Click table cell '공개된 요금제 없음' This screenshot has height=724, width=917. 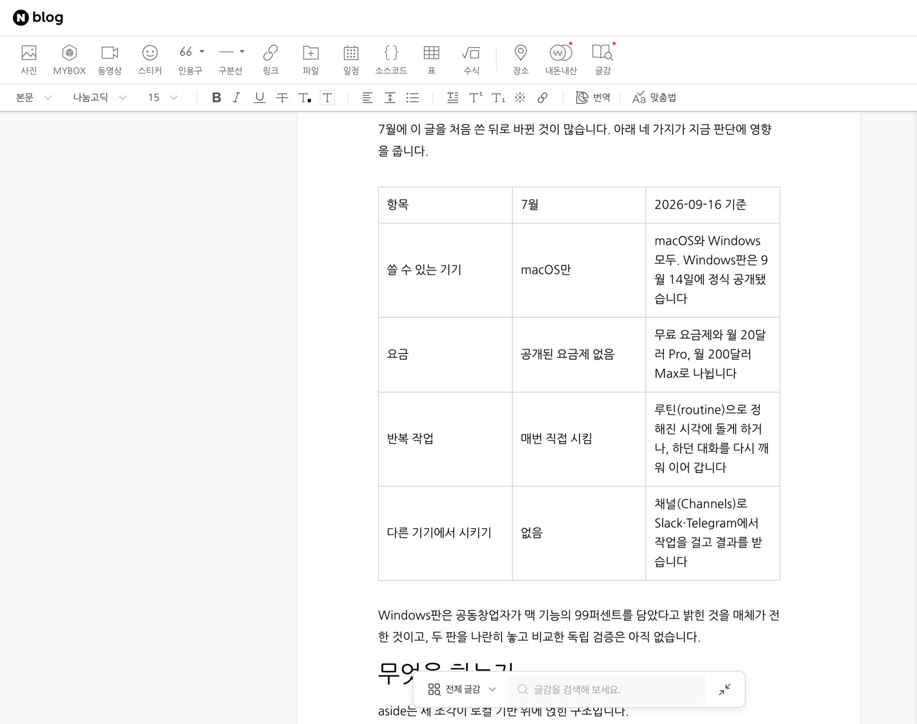tap(579, 355)
